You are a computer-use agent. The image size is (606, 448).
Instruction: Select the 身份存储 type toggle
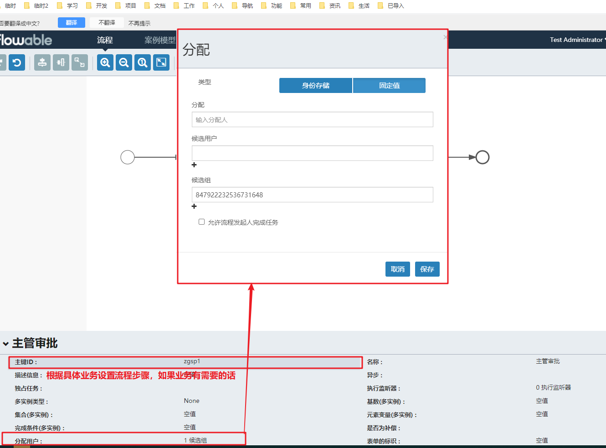[x=316, y=85]
